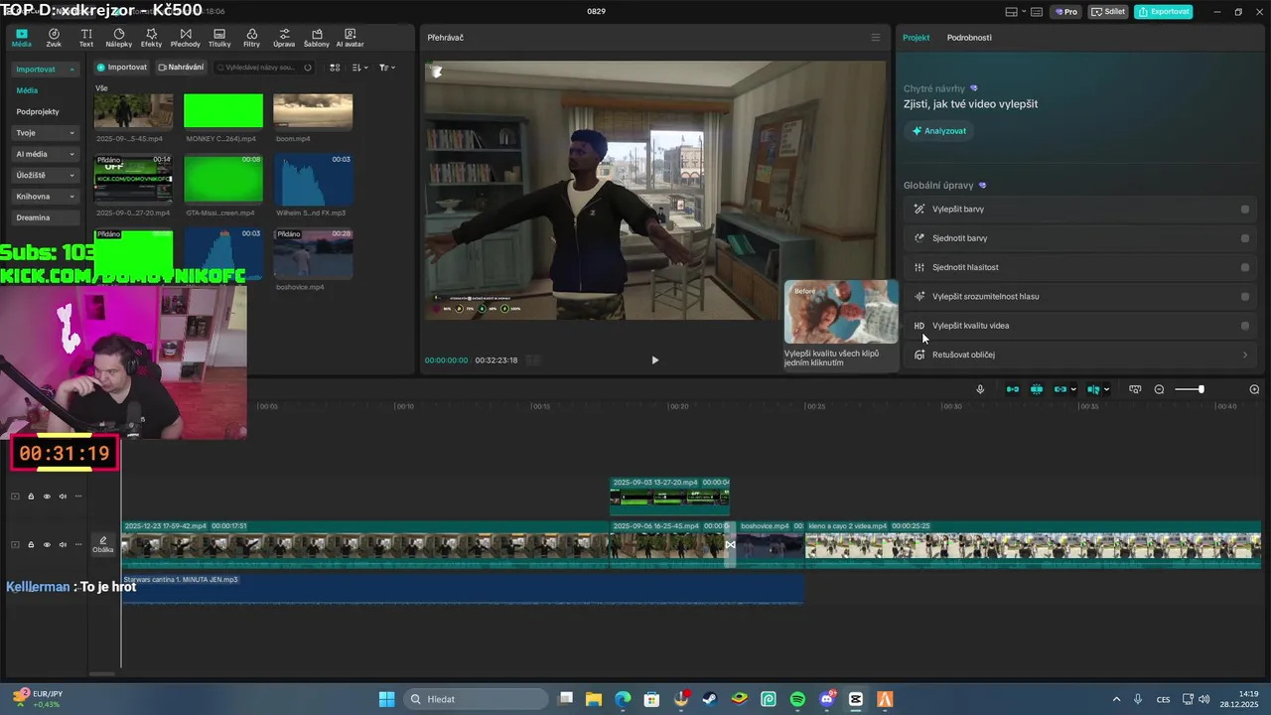1271x715 pixels.
Task: Play the video in the preview player
Action: 654,360
